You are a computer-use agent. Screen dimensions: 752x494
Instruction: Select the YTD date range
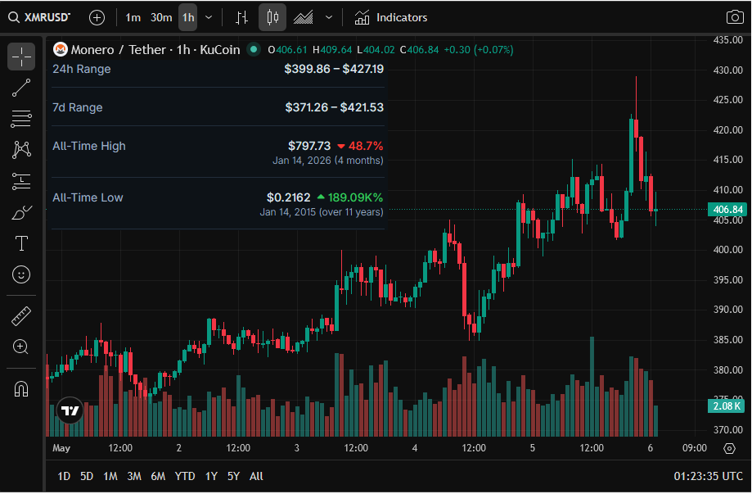click(185, 477)
